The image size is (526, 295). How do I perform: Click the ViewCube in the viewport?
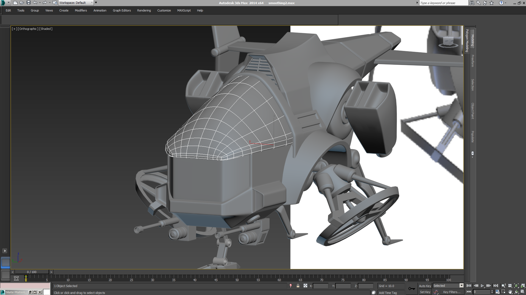coord(448,42)
